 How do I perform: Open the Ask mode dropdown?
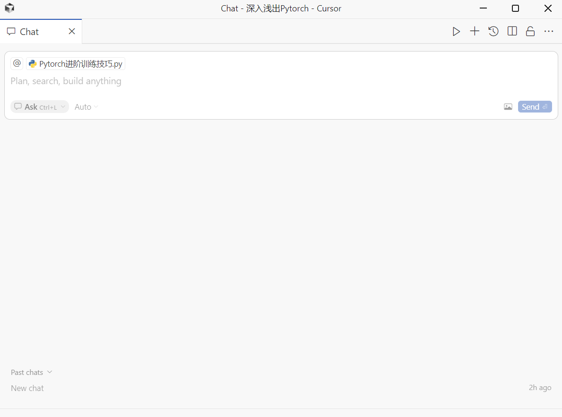40,107
